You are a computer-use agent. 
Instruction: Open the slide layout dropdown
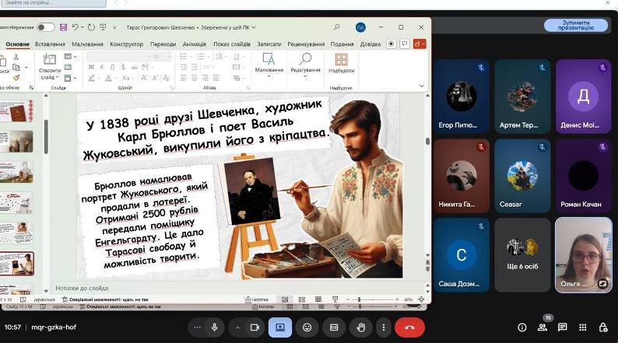pyautogui.click(x=70, y=57)
